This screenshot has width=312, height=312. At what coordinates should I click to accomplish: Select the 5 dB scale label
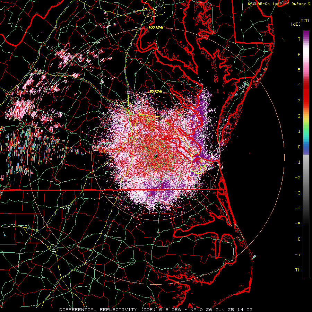pyautogui.click(x=299, y=70)
